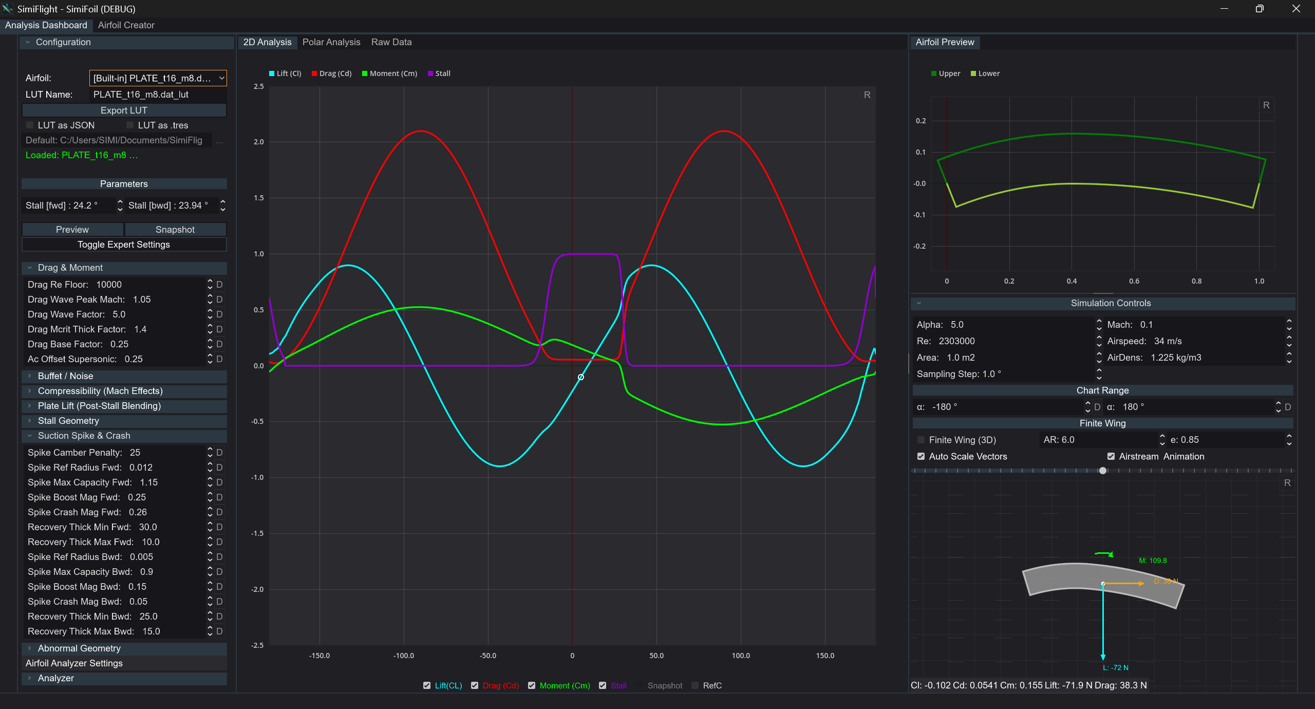Click the LUT Name input field
1315x709 pixels.
pyautogui.click(x=158, y=95)
